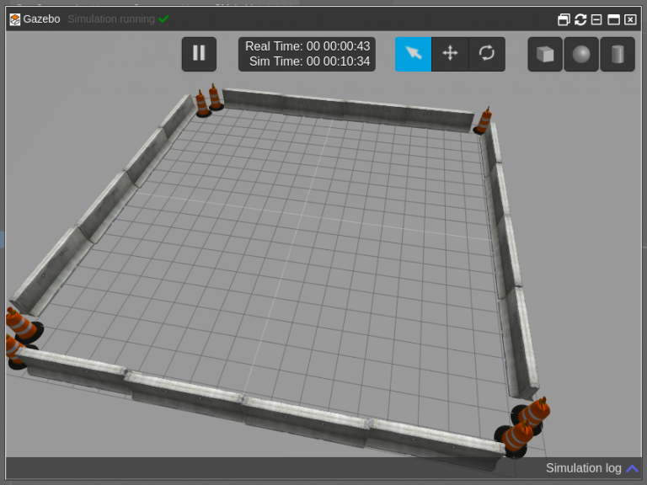Collapse the panel with the minus icon
This screenshot has width=647, height=485.
[596, 19]
